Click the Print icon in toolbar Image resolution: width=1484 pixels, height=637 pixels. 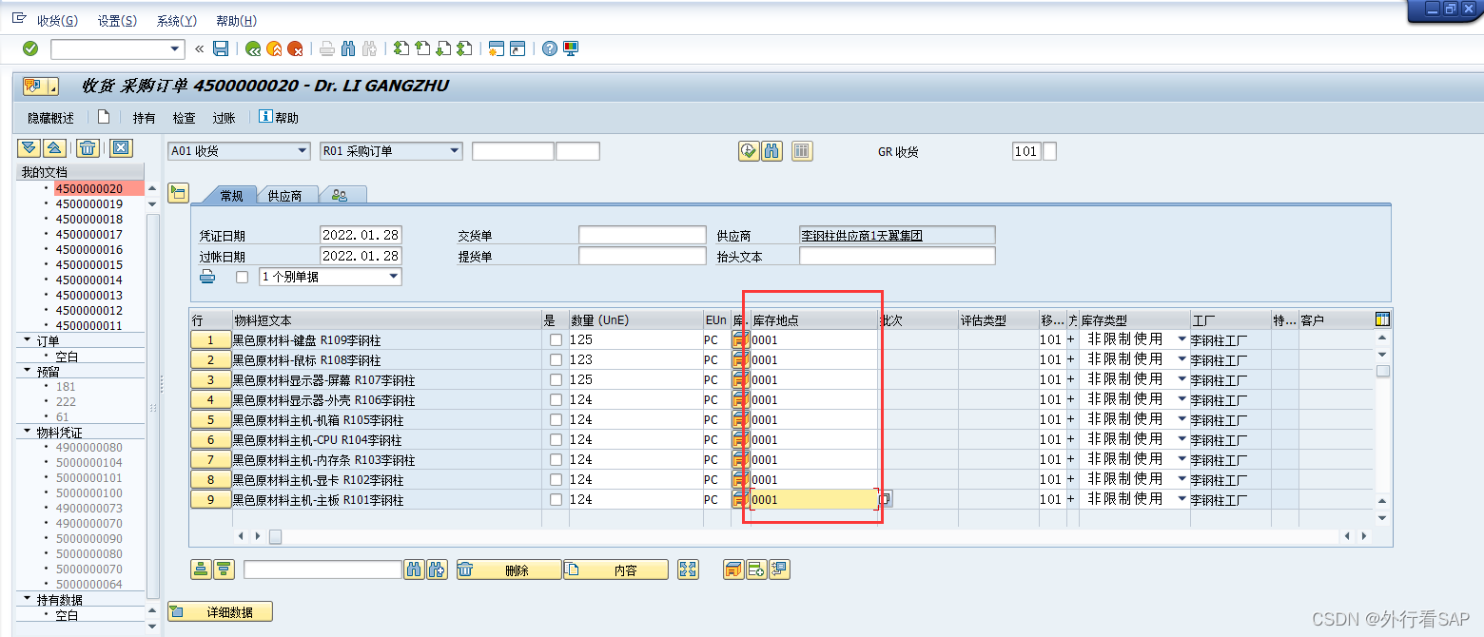click(x=327, y=48)
